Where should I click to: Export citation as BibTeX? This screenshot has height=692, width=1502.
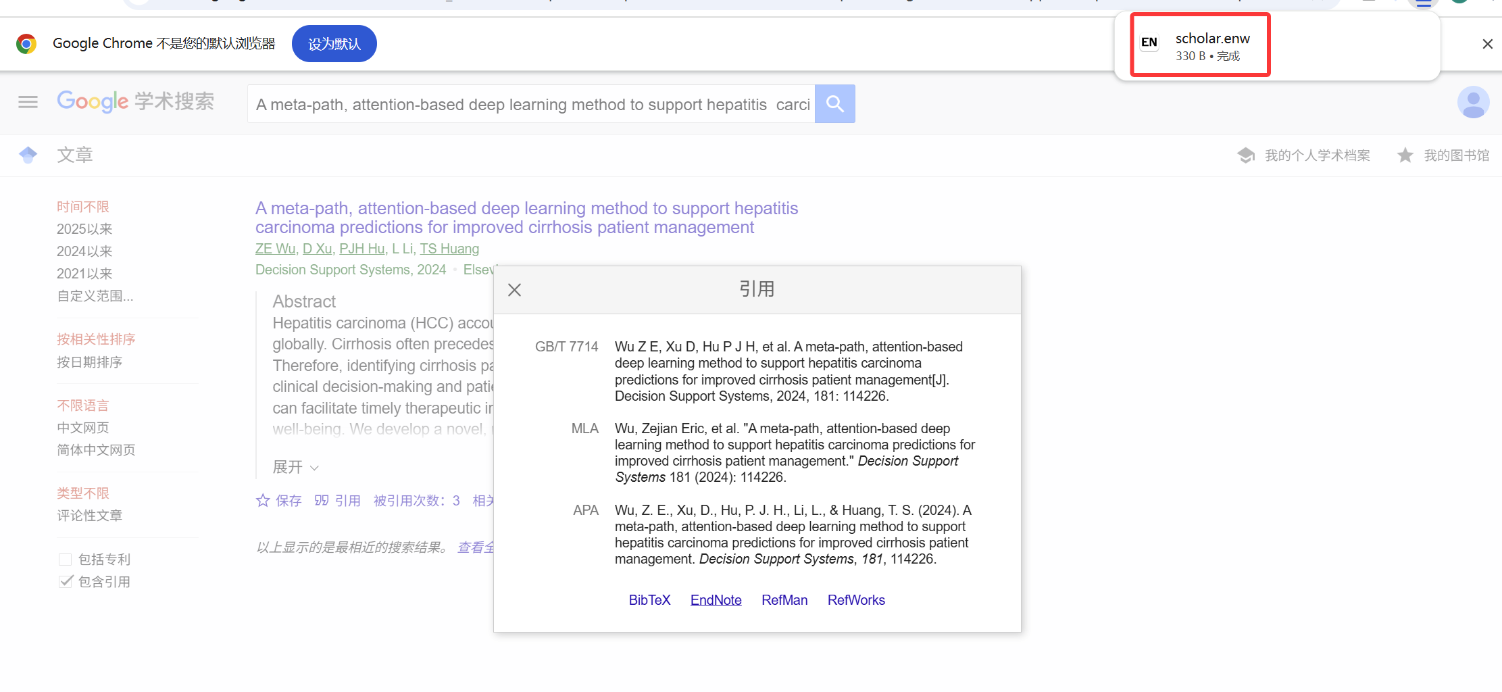coord(649,600)
